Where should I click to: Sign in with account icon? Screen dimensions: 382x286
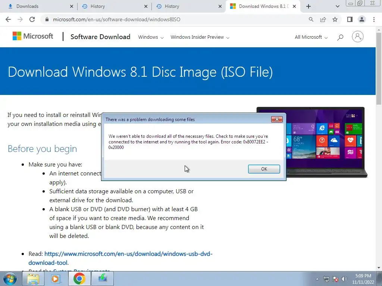click(357, 37)
